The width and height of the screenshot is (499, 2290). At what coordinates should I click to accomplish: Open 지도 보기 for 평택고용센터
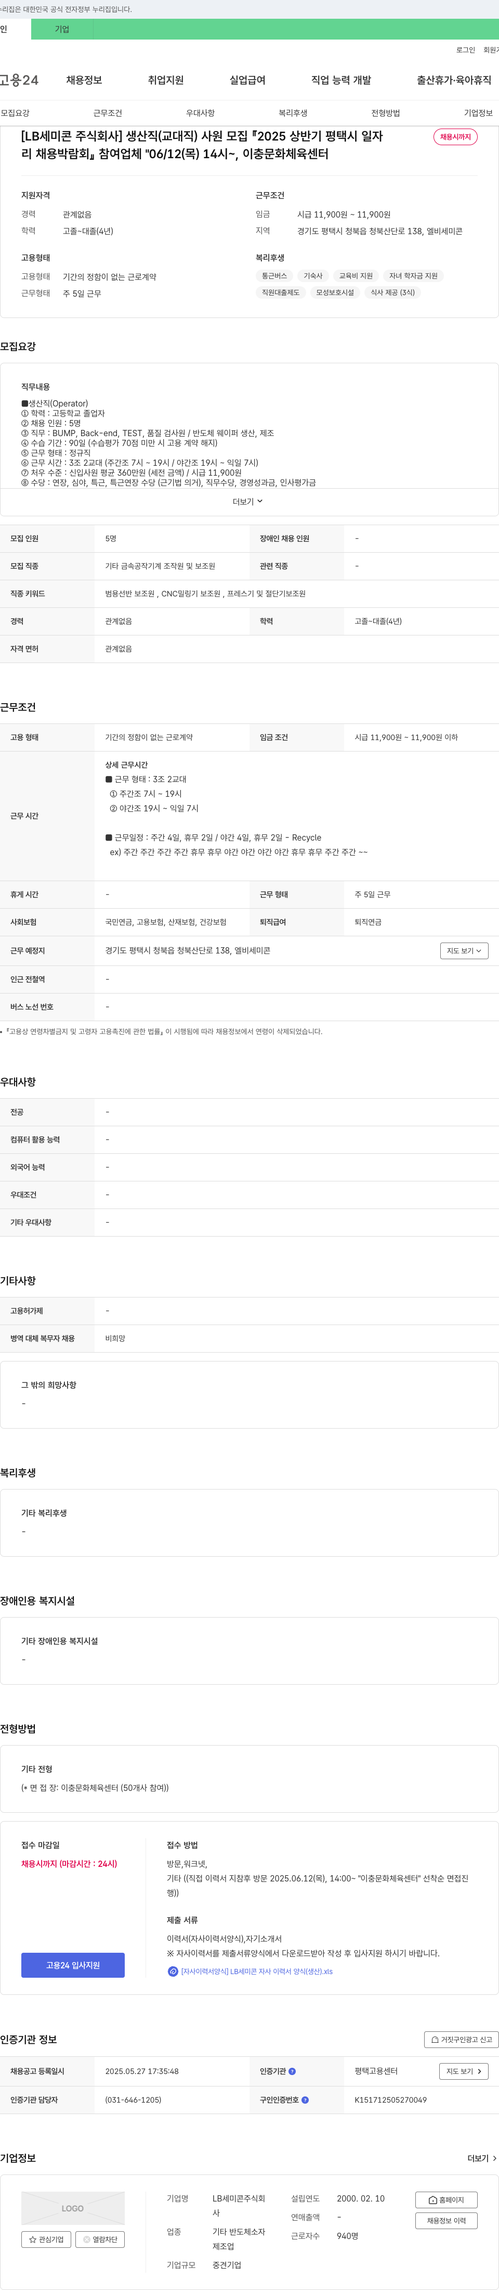[464, 2070]
